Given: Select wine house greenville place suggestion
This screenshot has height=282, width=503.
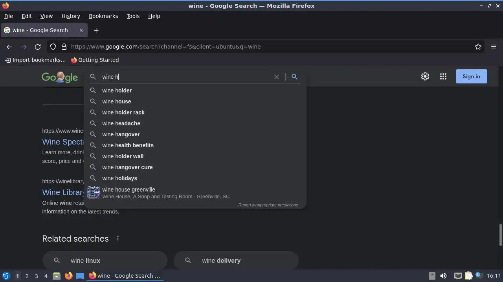Looking at the screenshot, I should tap(195, 193).
